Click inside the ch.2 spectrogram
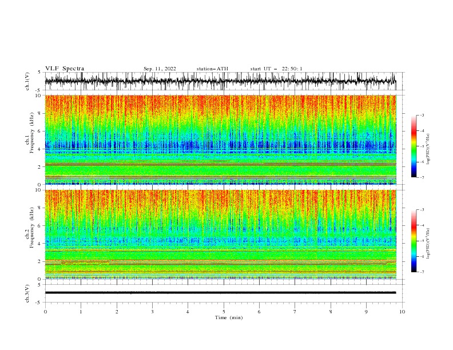The image size is (453, 350). (x=220, y=234)
